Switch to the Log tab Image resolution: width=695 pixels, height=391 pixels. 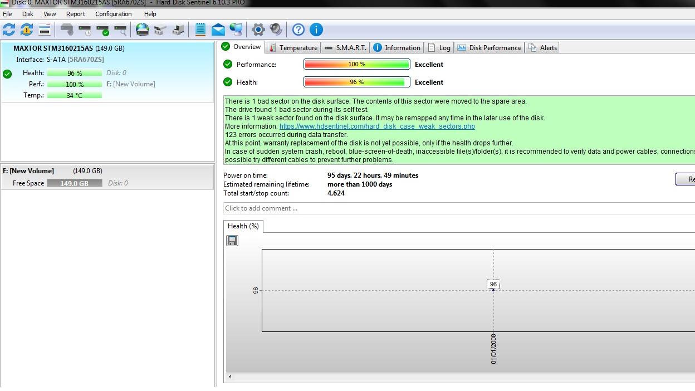(439, 48)
